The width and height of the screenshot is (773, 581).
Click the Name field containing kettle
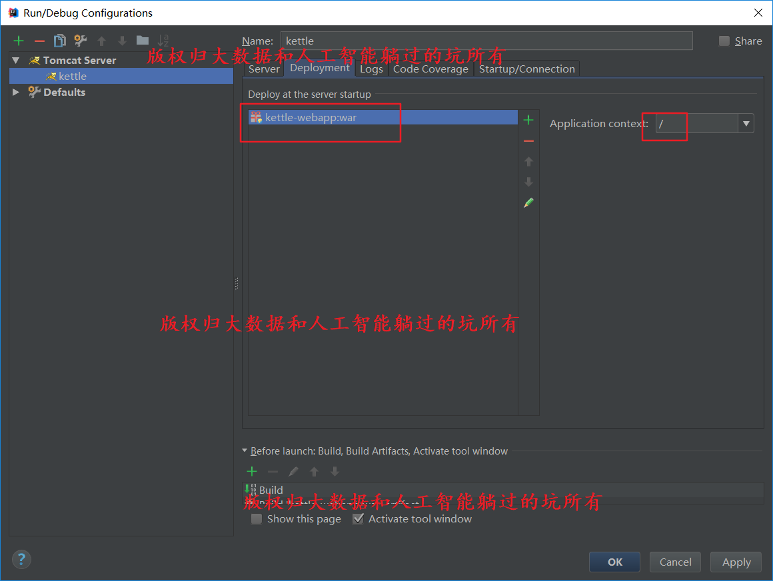[486, 41]
